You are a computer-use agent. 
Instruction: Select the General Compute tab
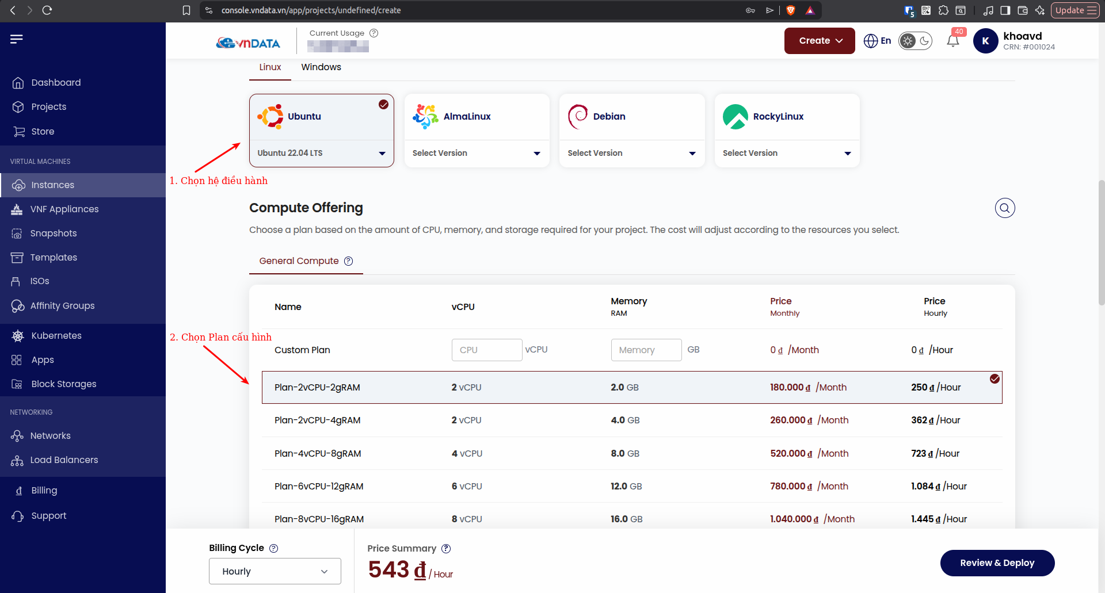click(306, 261)
